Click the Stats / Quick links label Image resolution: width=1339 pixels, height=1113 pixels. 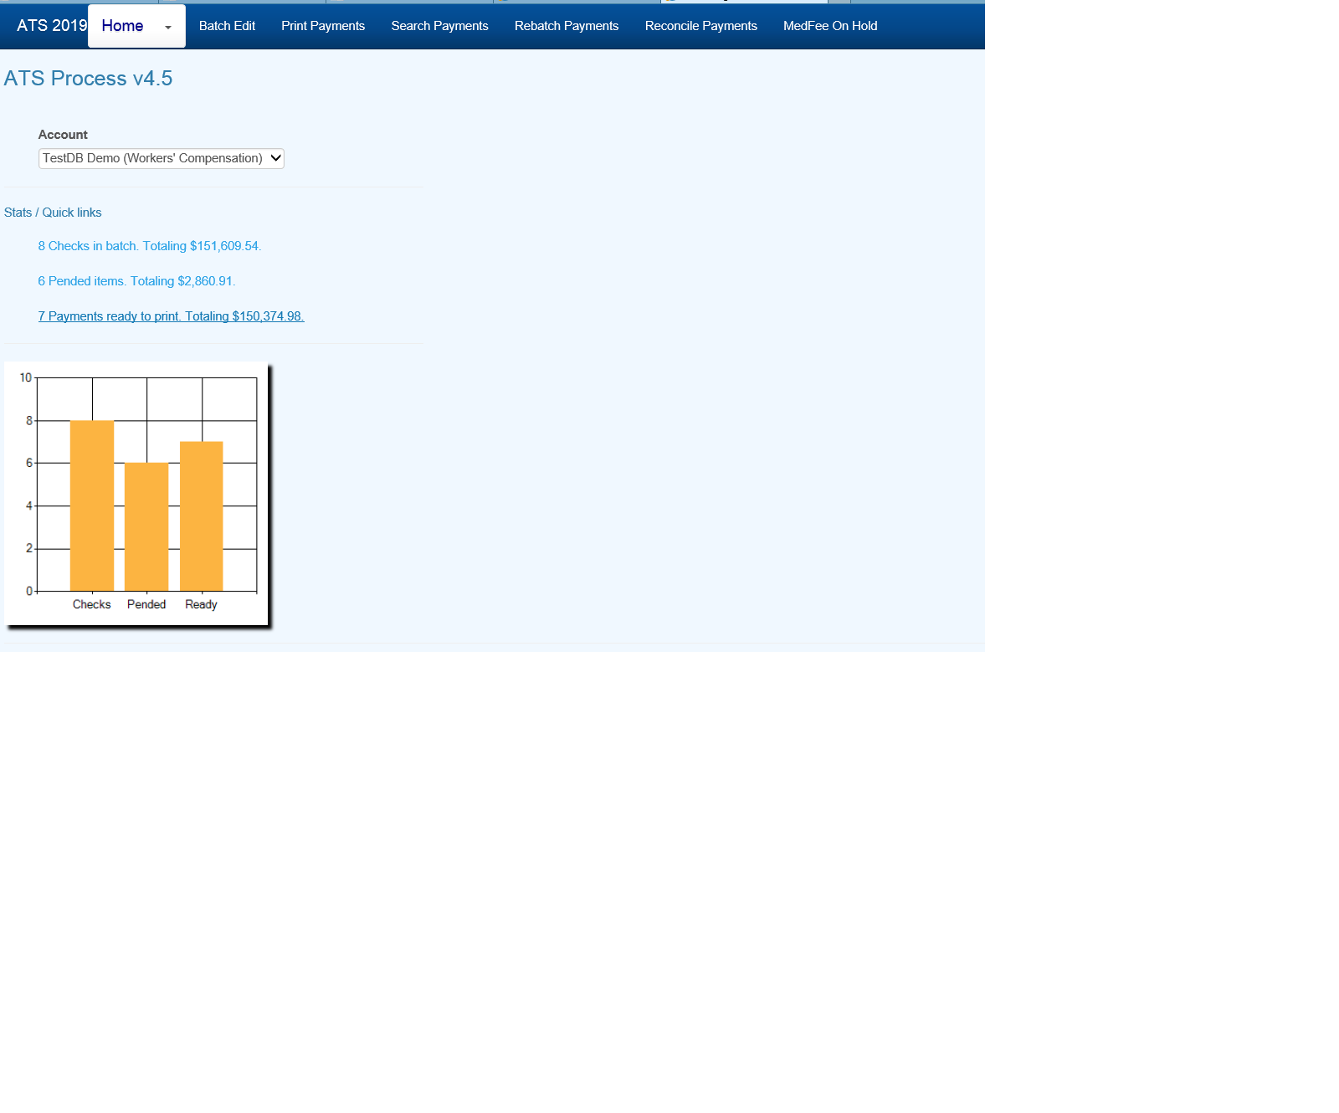pyautogui.click(x=53, y=213)
